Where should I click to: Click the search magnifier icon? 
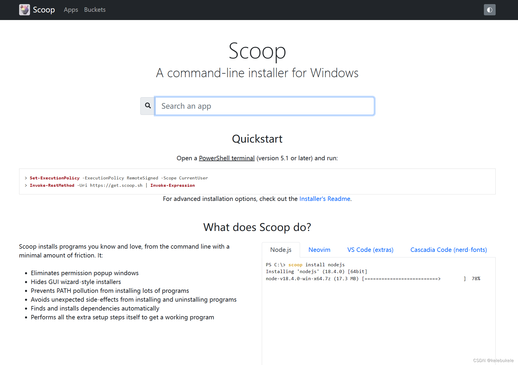[x=147, y=106]
